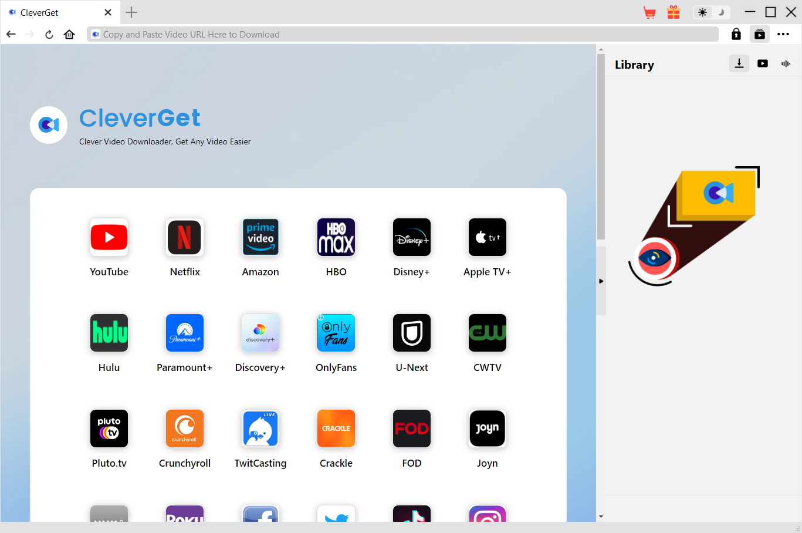Open the video library manager icon beside the padlock
The image size is (802, 533).
coord(759,33)
